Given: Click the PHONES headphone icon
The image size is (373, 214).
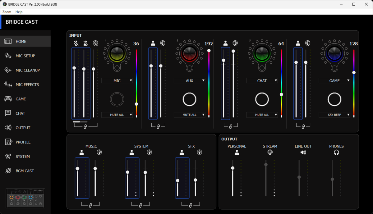Looking at the screenshot, I should click(336, 152).
